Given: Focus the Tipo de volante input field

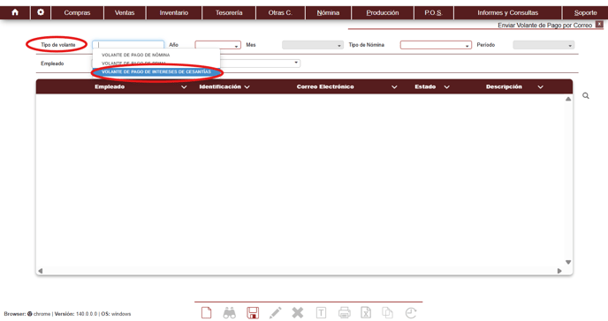Looking at the screenshot, I should click(128, 45).
